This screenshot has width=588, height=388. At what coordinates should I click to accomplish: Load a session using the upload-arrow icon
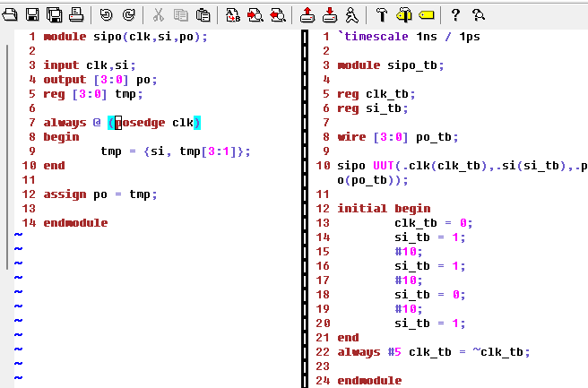pyautogui.click(x=307, y=14)
